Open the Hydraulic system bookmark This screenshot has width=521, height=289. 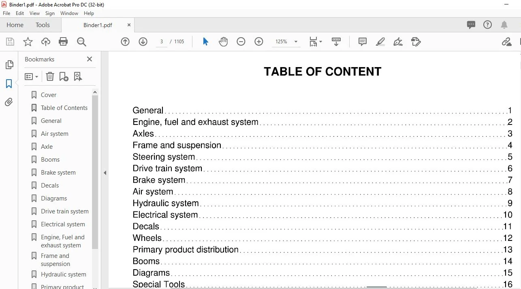64,274
